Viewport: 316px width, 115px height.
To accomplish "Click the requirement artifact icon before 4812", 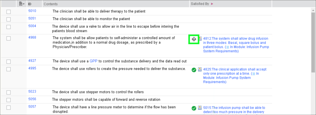I will (x=200, y=39).
